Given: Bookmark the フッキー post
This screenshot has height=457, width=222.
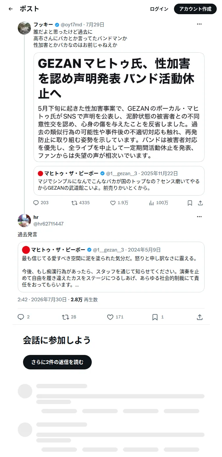Looking at the screenshot, I should pyautogui.click(x=190, y=203).
